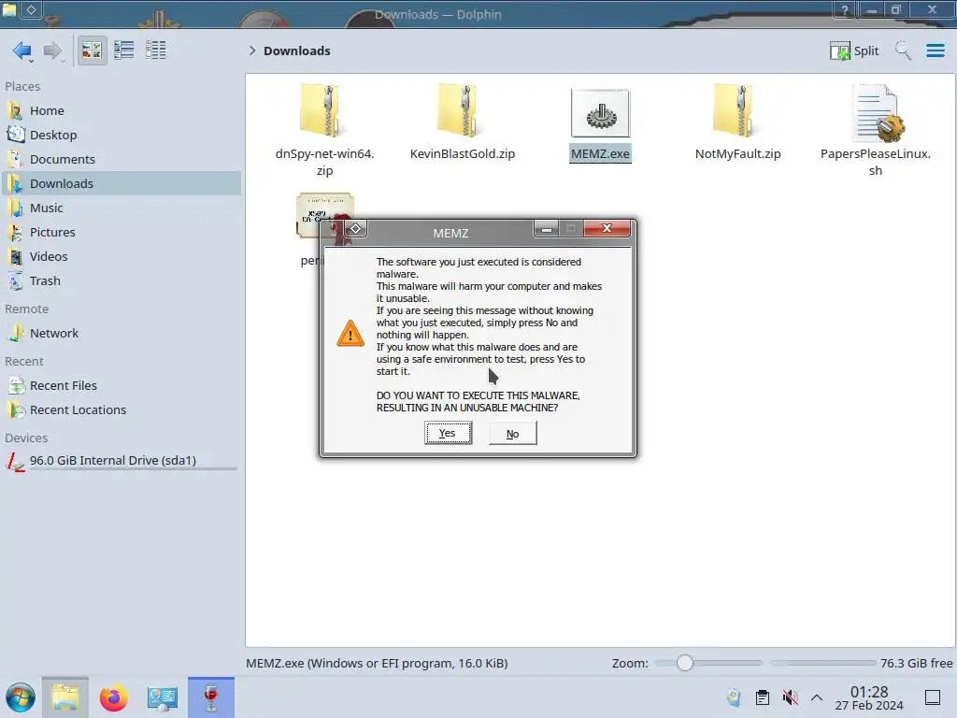Open MEMZ dialog window menu icon
The image size is (957, 718).
[355, 229]
